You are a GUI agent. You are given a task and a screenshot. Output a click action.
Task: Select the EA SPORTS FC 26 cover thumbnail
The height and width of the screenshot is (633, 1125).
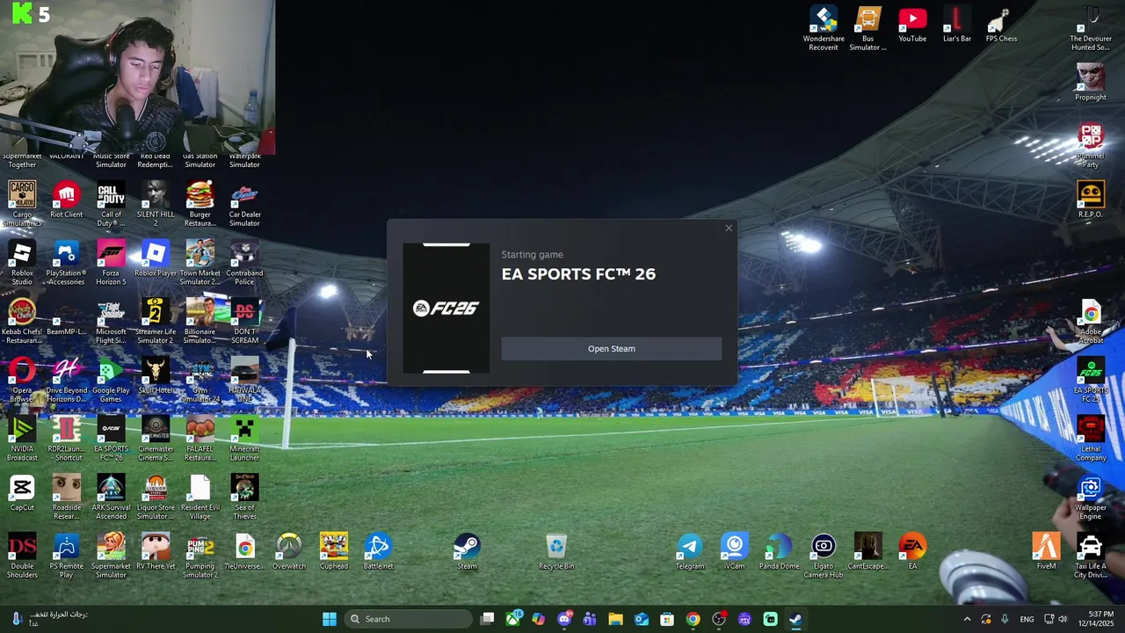446,308
